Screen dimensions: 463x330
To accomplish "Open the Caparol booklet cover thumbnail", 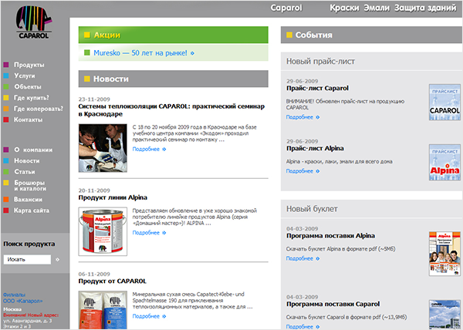I will 444,315.
